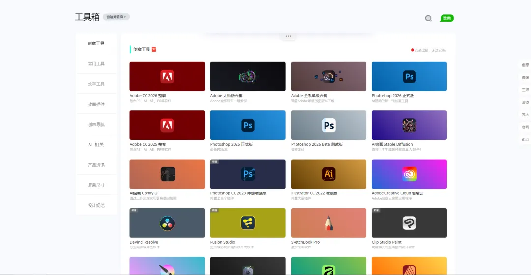The image size is (531, 275).
Task: Select 效率插件 in the left sidebar
Action: [96, 104]
